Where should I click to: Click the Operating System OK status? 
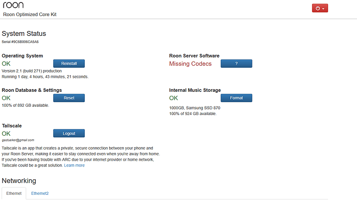coord(6,64)
